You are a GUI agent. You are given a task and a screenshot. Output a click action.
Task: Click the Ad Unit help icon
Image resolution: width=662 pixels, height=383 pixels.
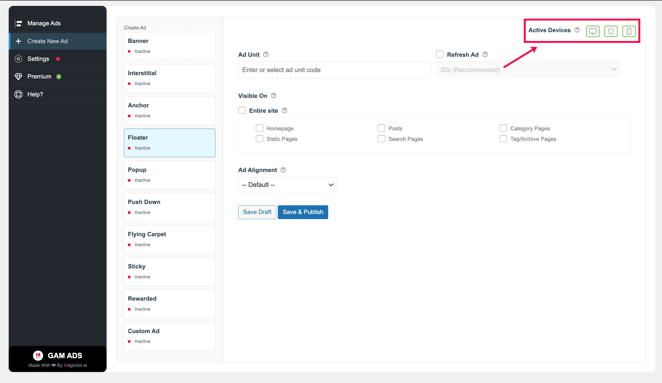266,54
